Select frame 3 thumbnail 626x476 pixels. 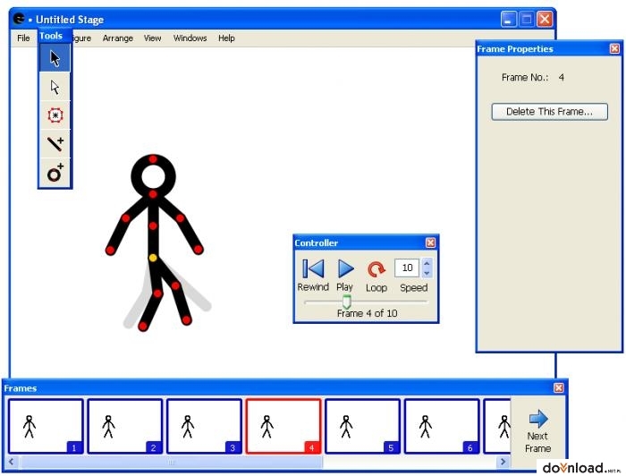[205, 426]
